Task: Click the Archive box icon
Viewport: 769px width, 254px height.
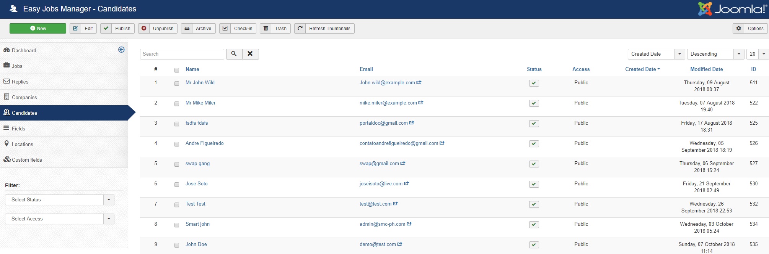Action: point(187,29)
